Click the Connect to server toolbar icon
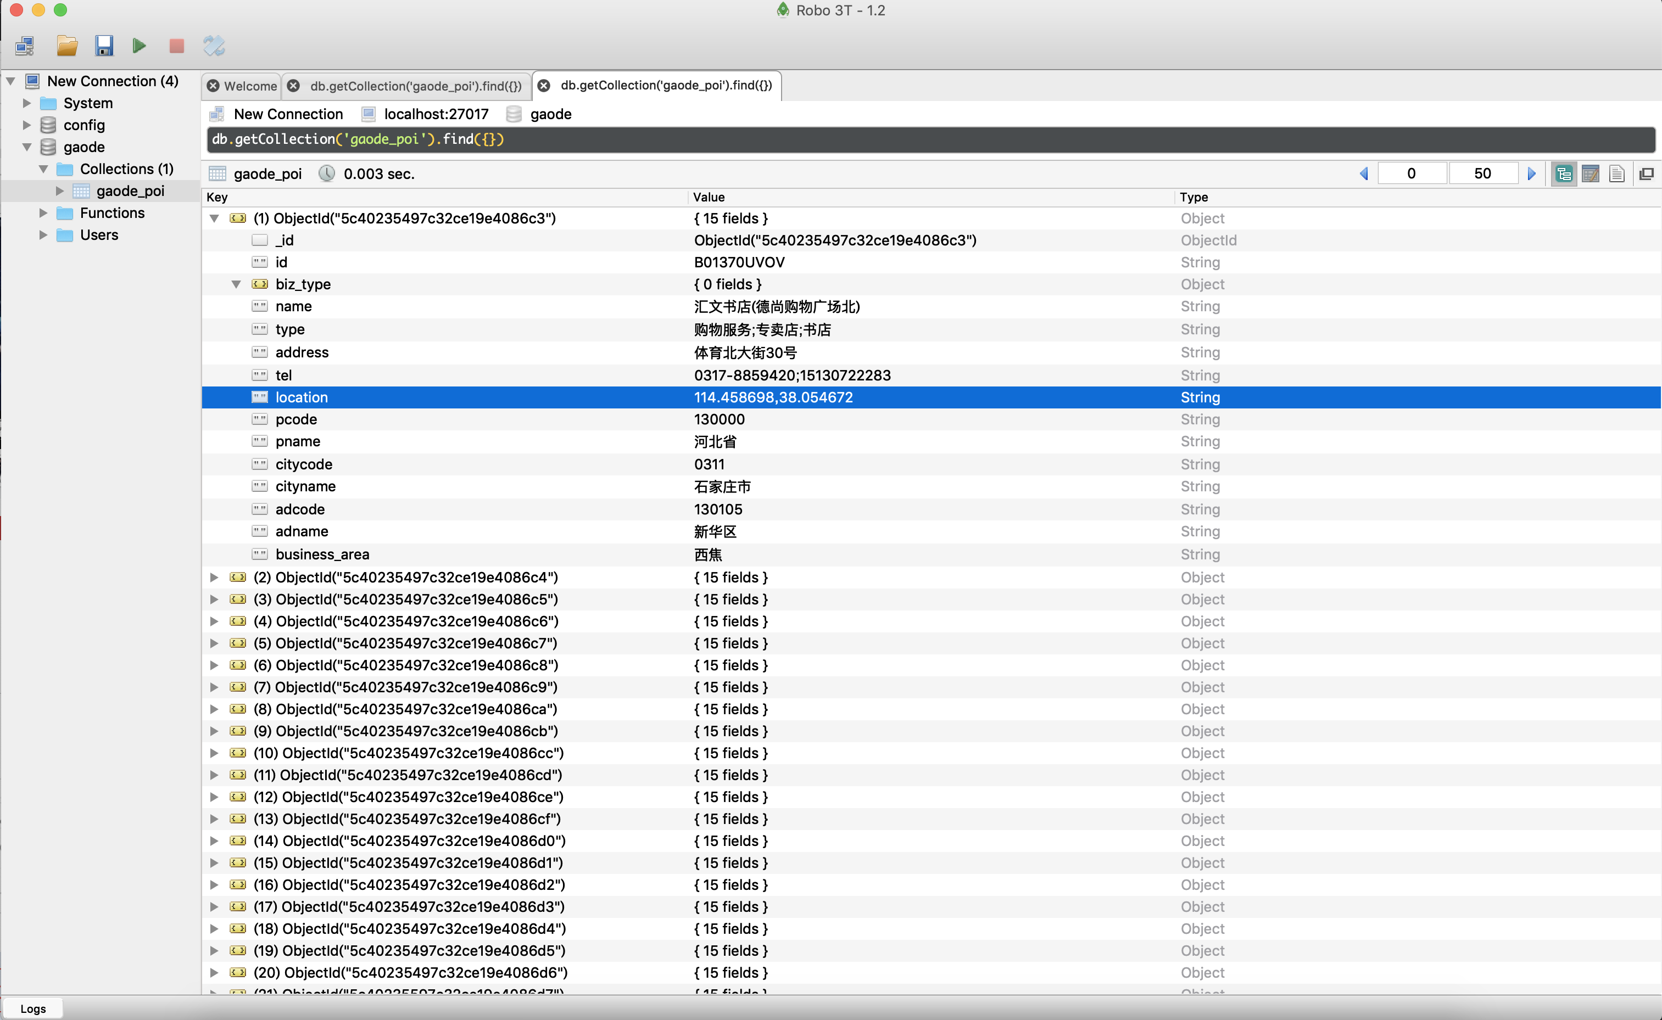 click(x=25, y=46)
